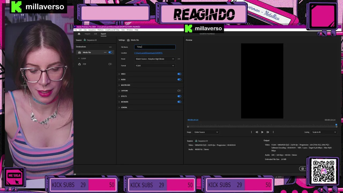Screen dimensions: 343x193
Task: Toggle METADATA section switch
Action: [x=179, y=102]
